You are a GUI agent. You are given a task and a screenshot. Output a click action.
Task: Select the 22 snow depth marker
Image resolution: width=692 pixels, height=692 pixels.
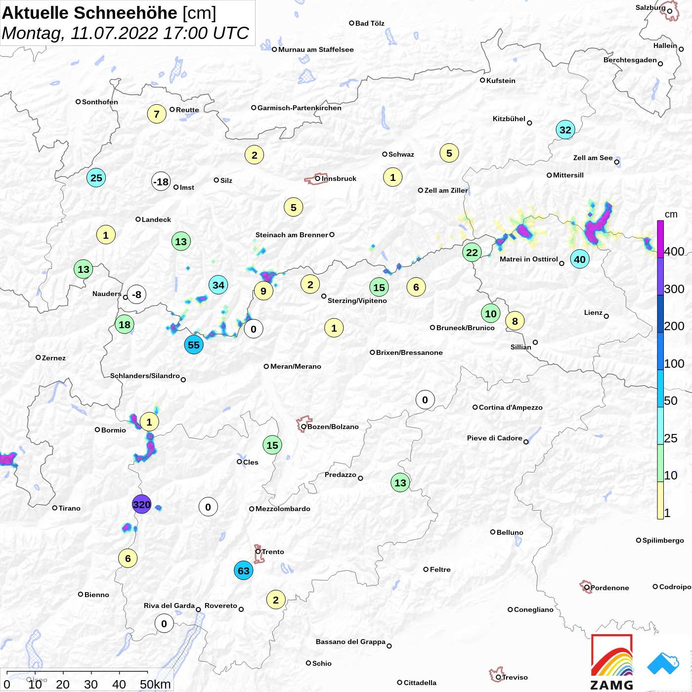point(472,253)
